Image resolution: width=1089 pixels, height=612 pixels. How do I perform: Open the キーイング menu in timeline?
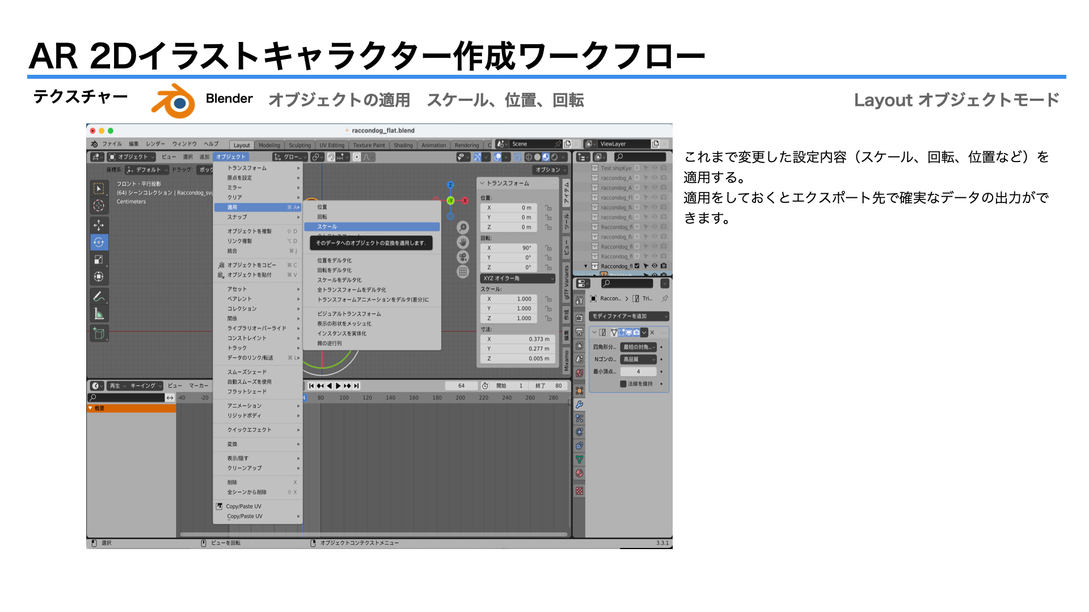(x=145, y=386)
